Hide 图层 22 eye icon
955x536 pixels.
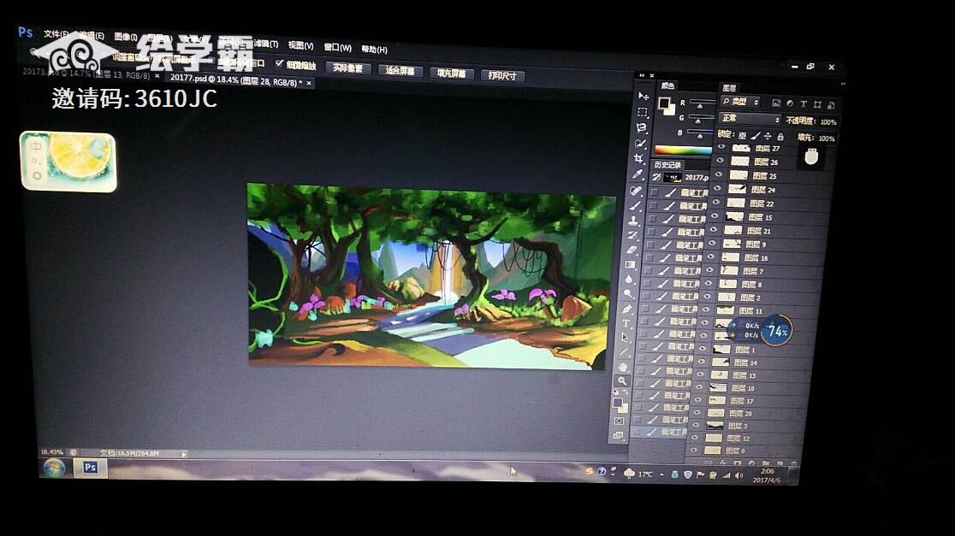pyautogui.click(x=717, y=203)
